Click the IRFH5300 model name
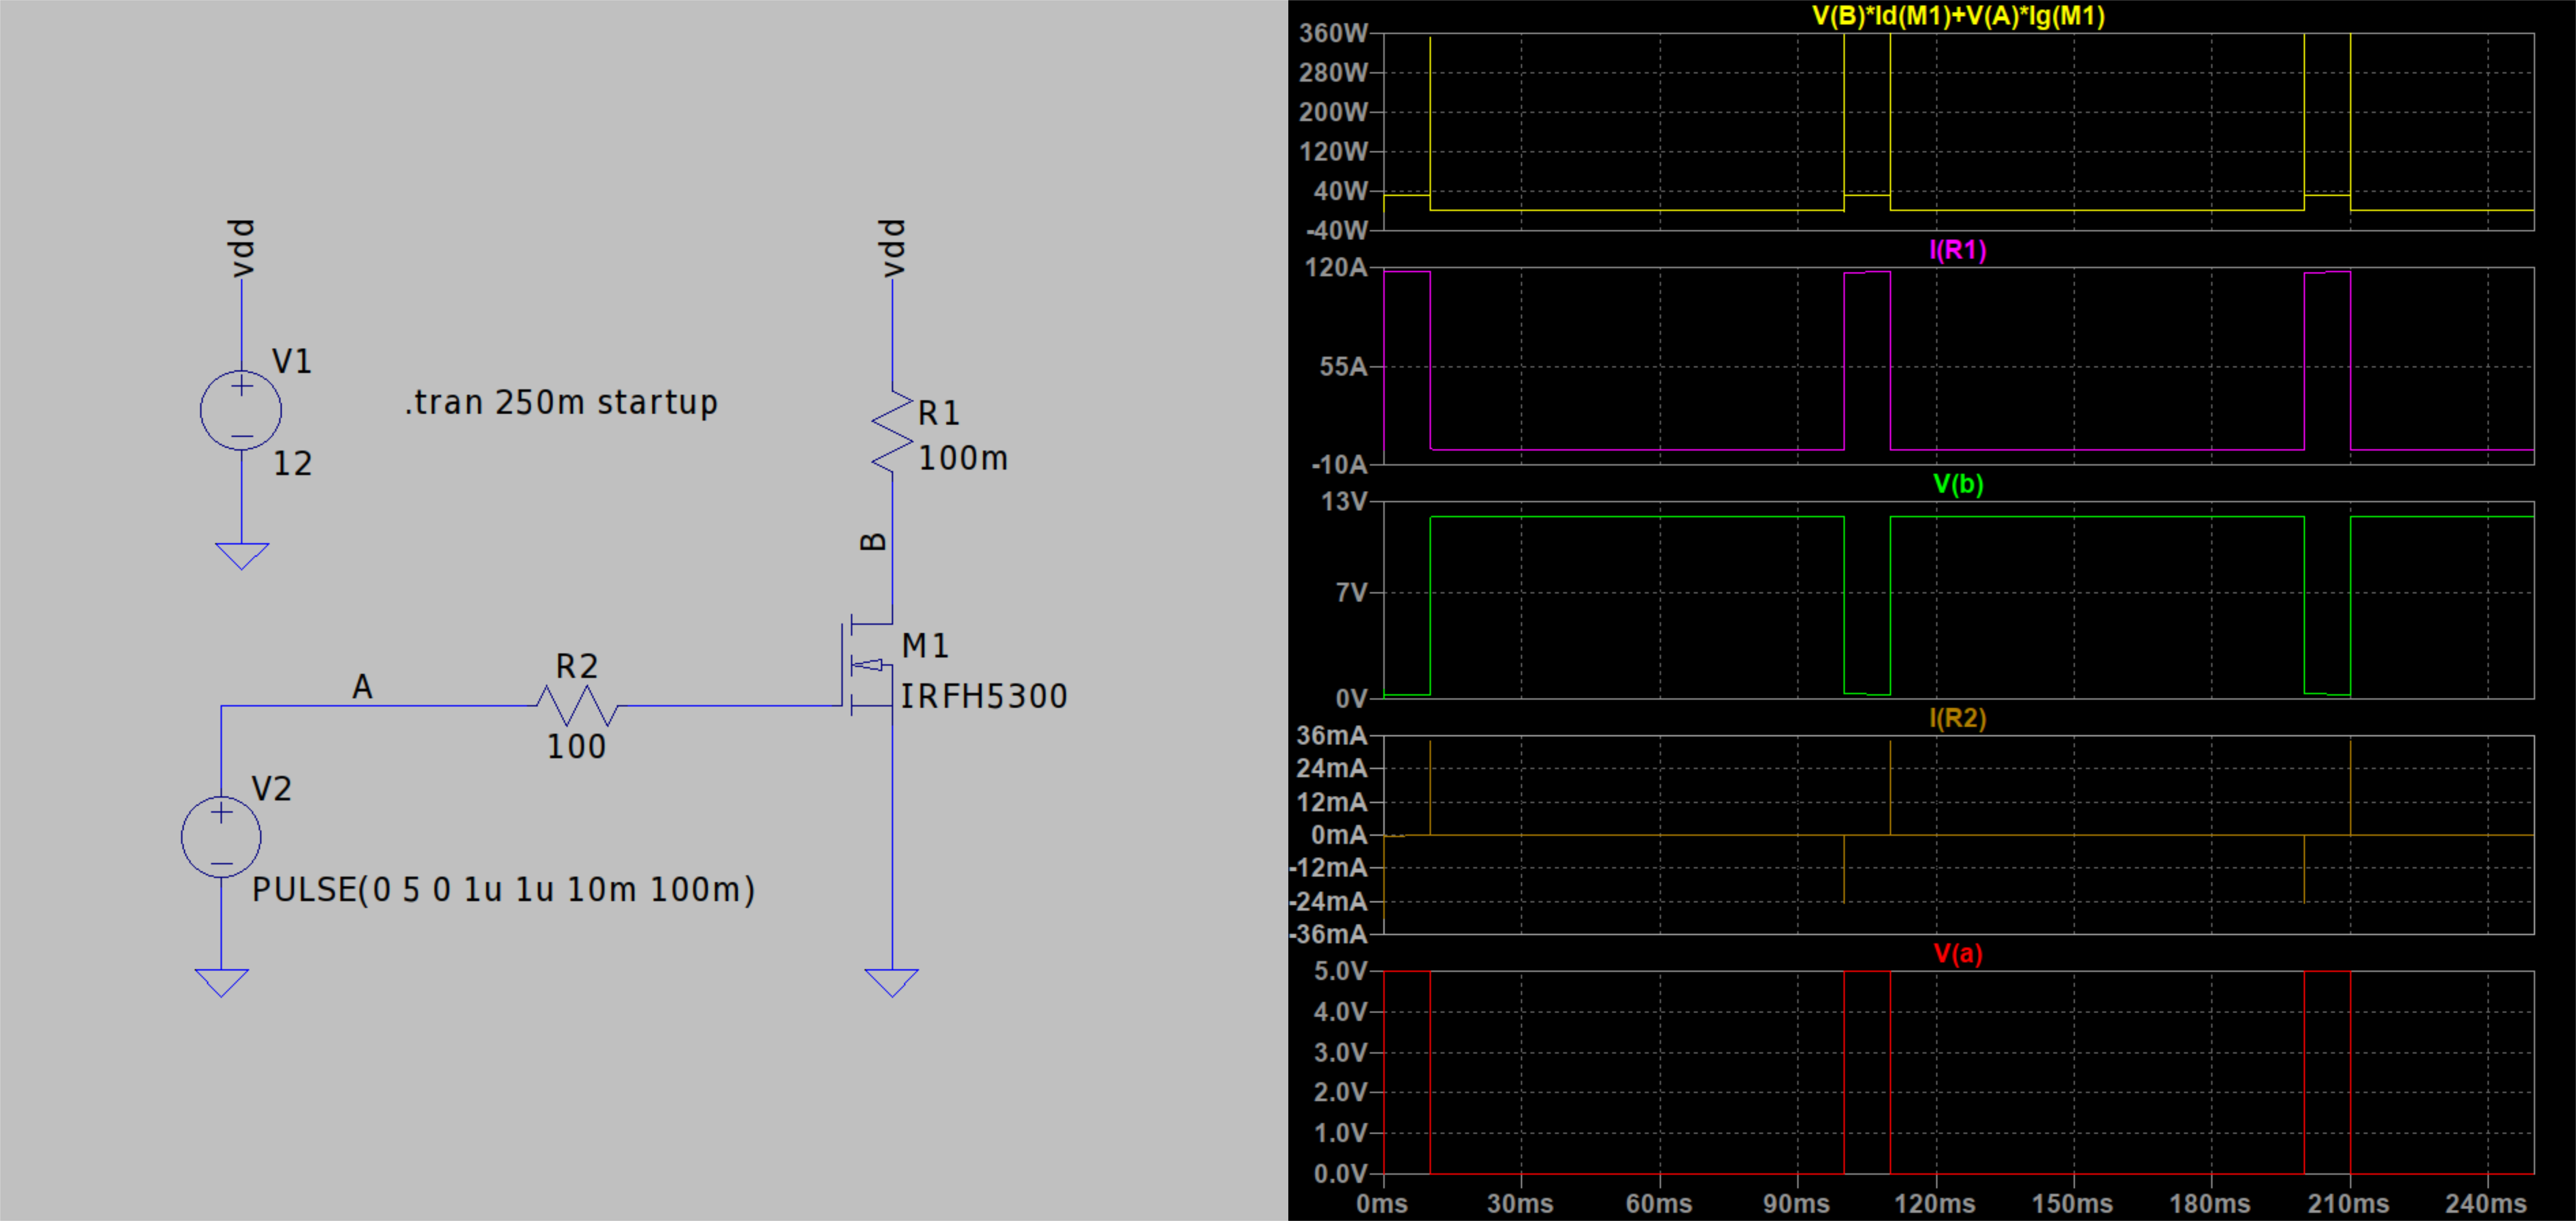This screenshot has height=1221, width=2576. coord(984,696)
